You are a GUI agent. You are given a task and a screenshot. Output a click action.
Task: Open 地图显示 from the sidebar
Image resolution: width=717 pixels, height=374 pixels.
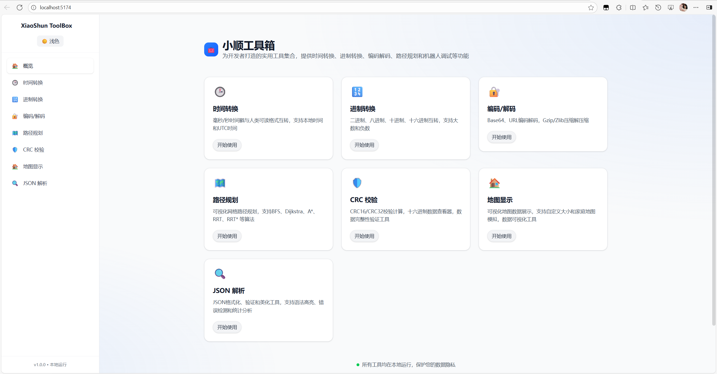(50, 167)
